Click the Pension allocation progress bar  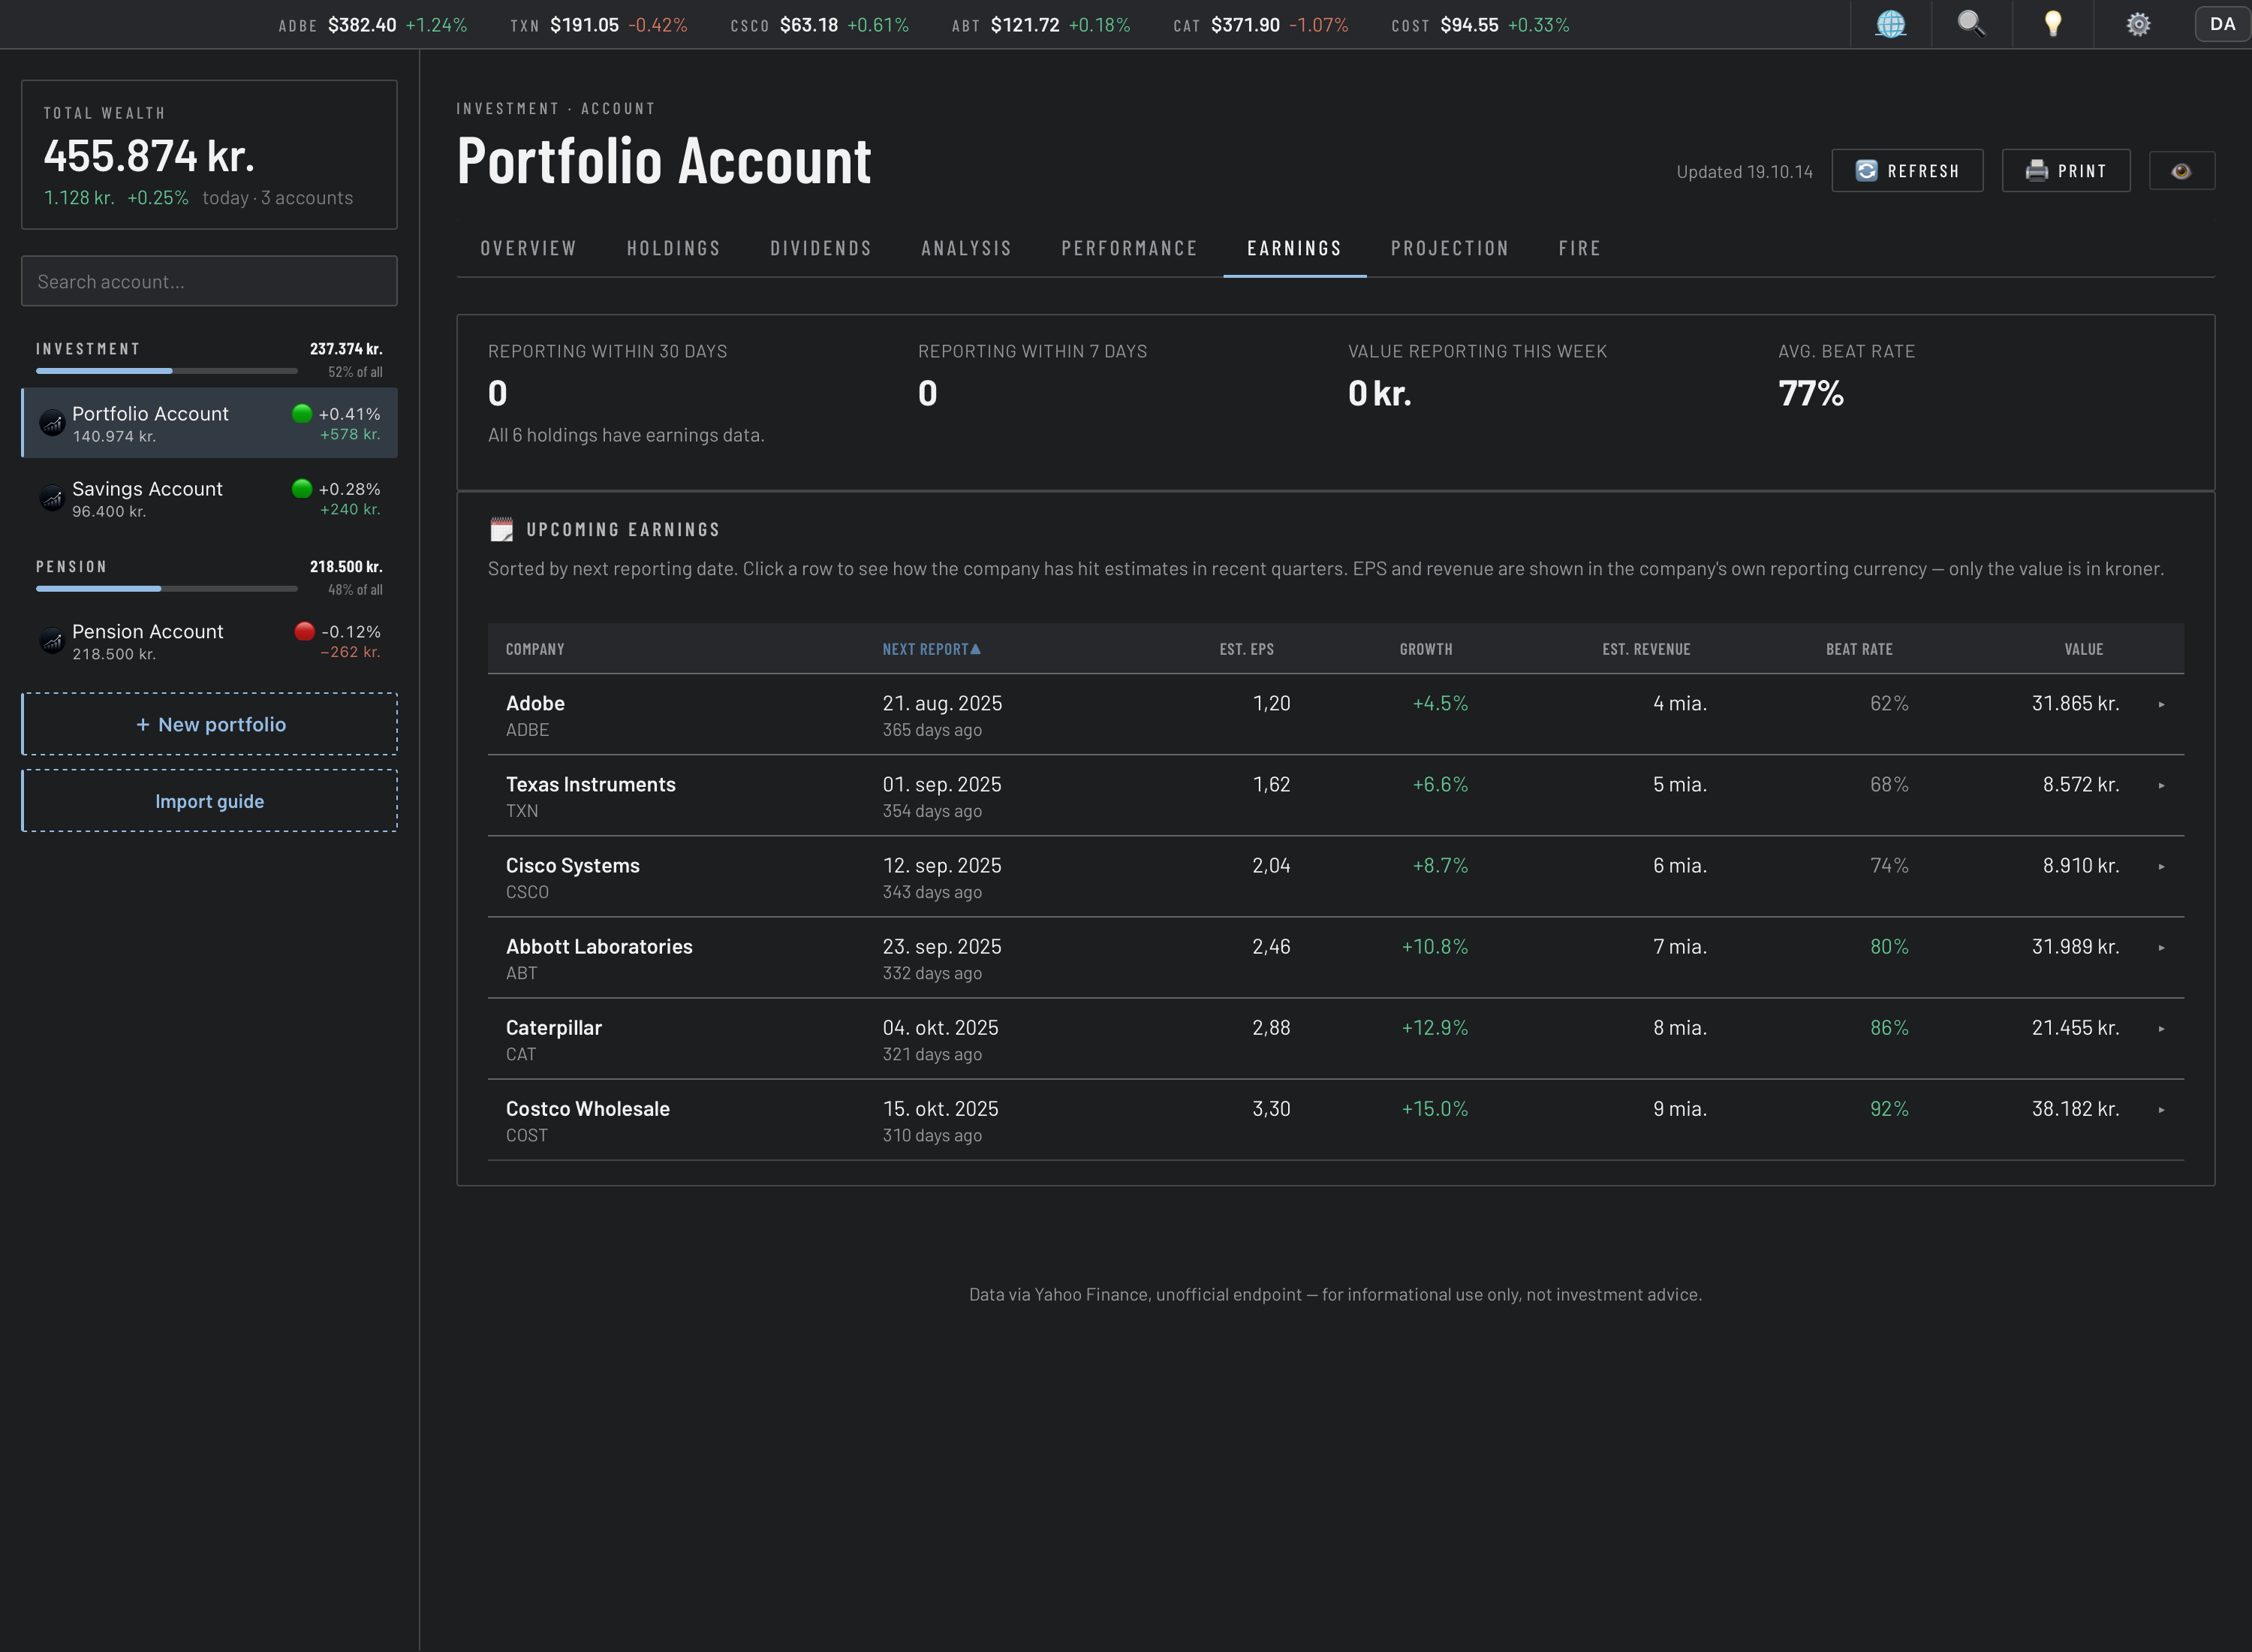(167, 589)
